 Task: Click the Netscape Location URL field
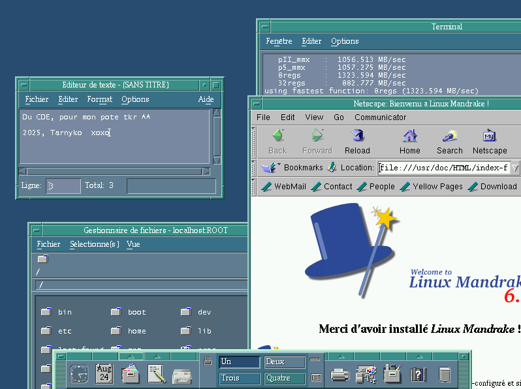(444, 168)
